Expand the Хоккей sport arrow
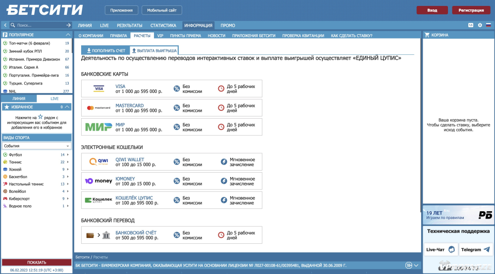Viewport: 495px width, 274px height. (68, 169)
